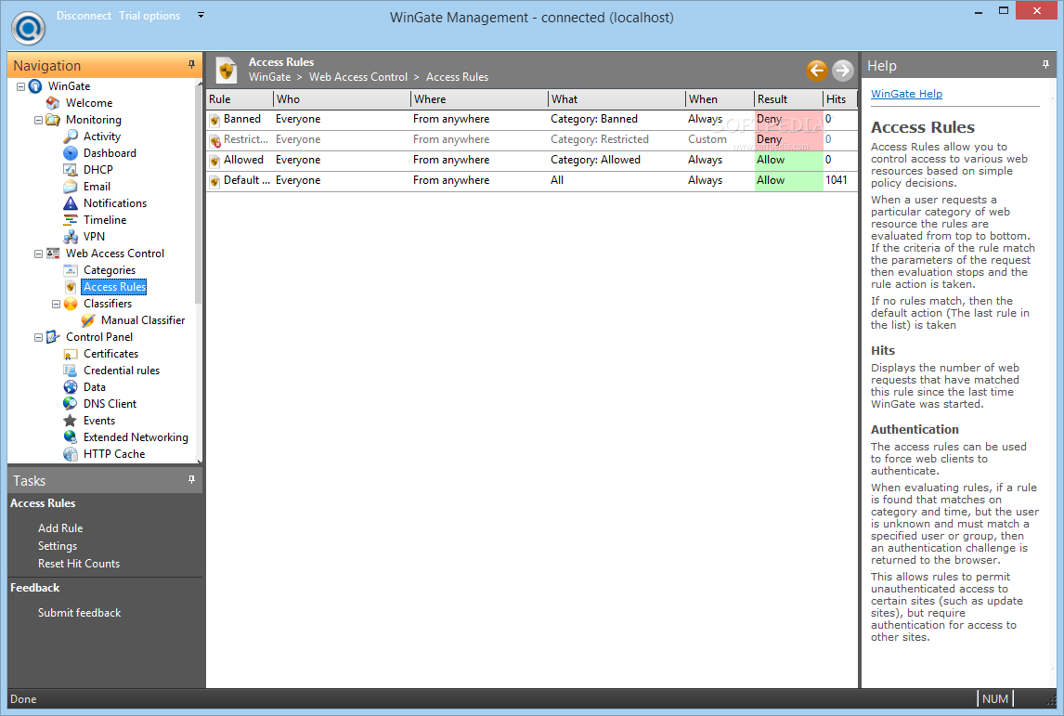The image size is (1064, 716).
Task: Click the VPN network icon
Action: pos(71,237)
